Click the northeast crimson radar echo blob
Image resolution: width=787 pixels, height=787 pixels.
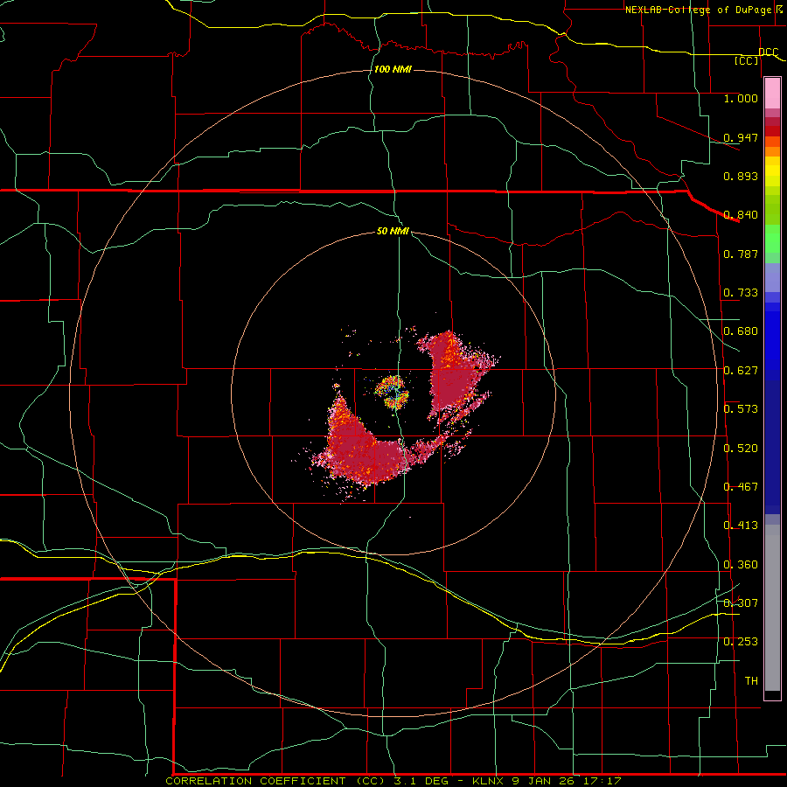tap(456, 374)
